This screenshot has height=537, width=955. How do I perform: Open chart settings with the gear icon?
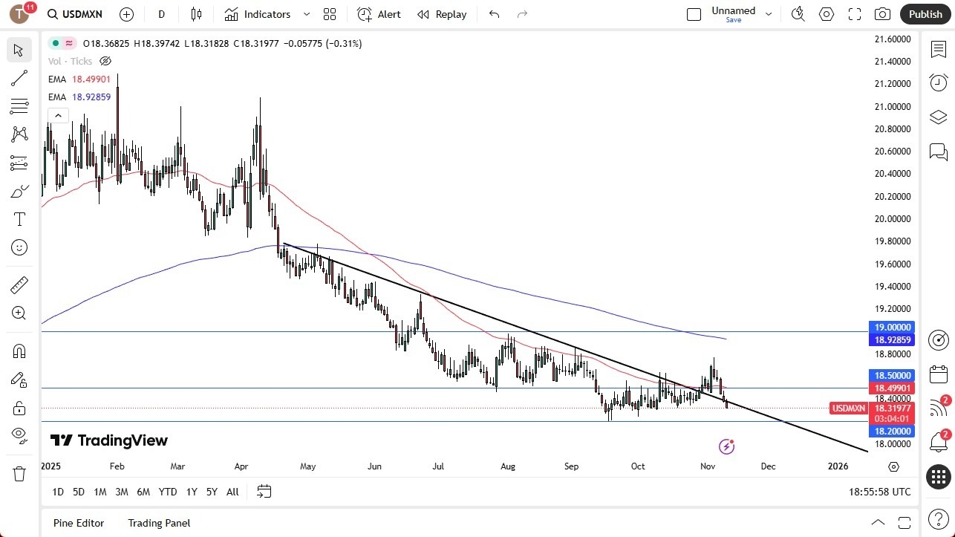pos(826,13)
